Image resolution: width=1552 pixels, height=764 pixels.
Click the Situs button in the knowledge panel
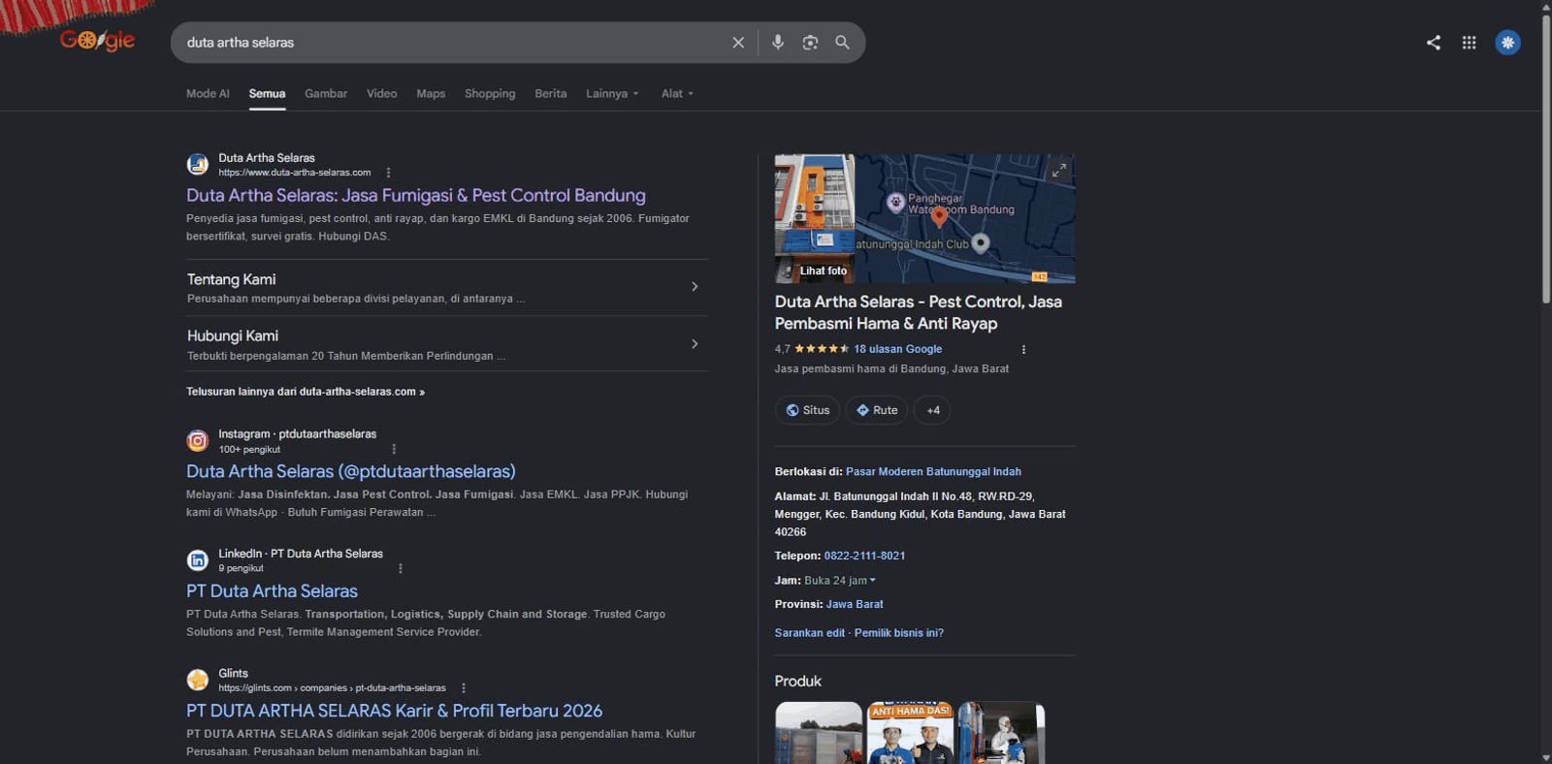coord(807,410)
